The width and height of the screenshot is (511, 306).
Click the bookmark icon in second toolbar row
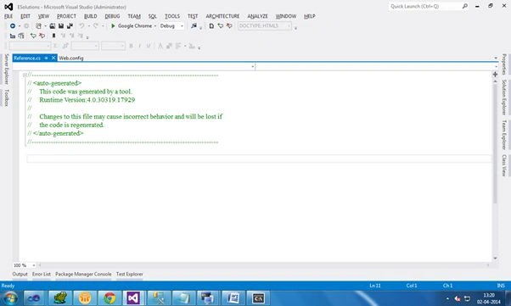click(x=53, y=36)
